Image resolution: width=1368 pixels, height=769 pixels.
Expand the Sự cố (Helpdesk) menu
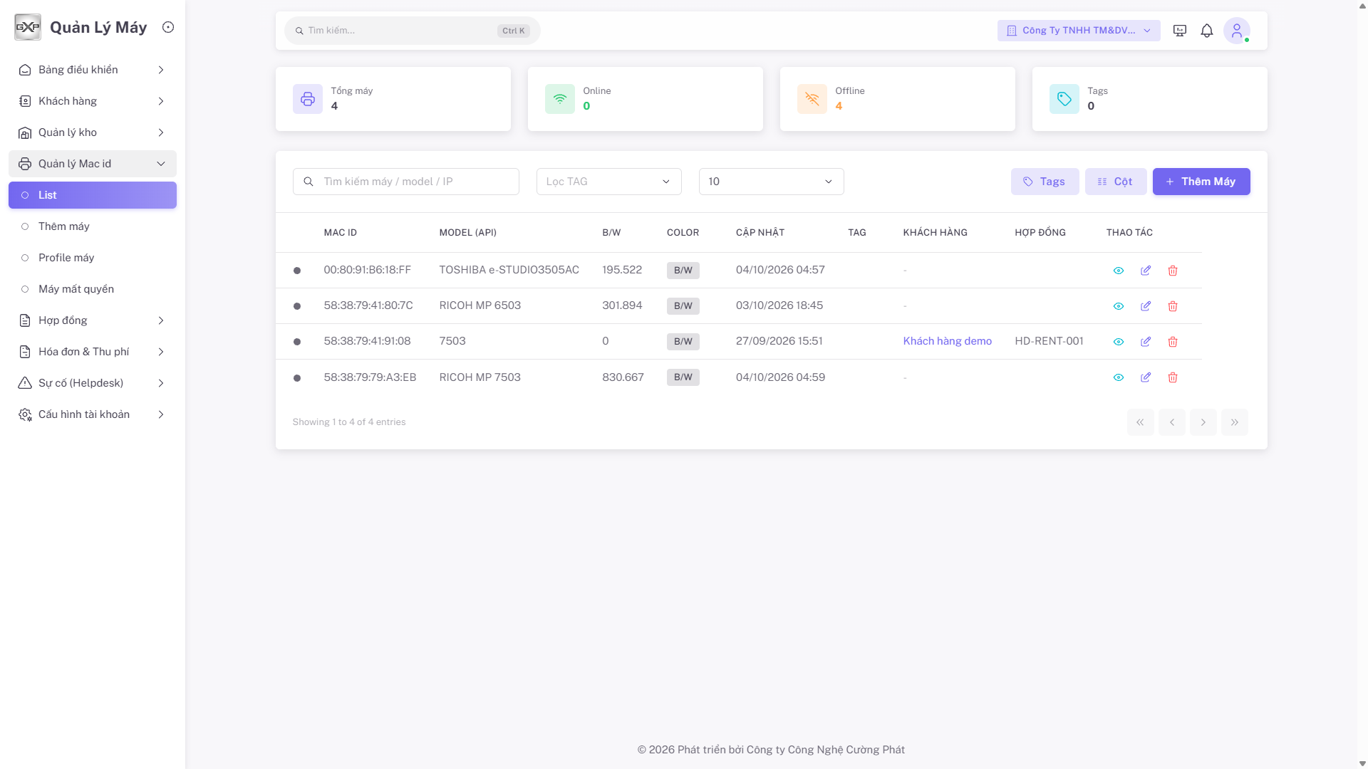93,383
